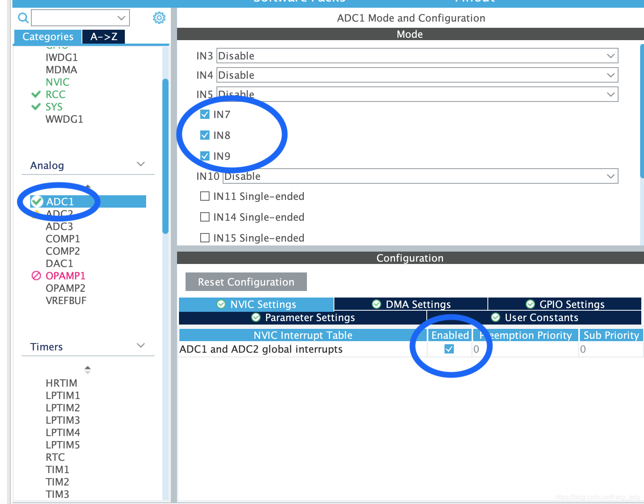644x504 pixels.
Task: Click the search magnifier icon
Action: coord(23,18)
